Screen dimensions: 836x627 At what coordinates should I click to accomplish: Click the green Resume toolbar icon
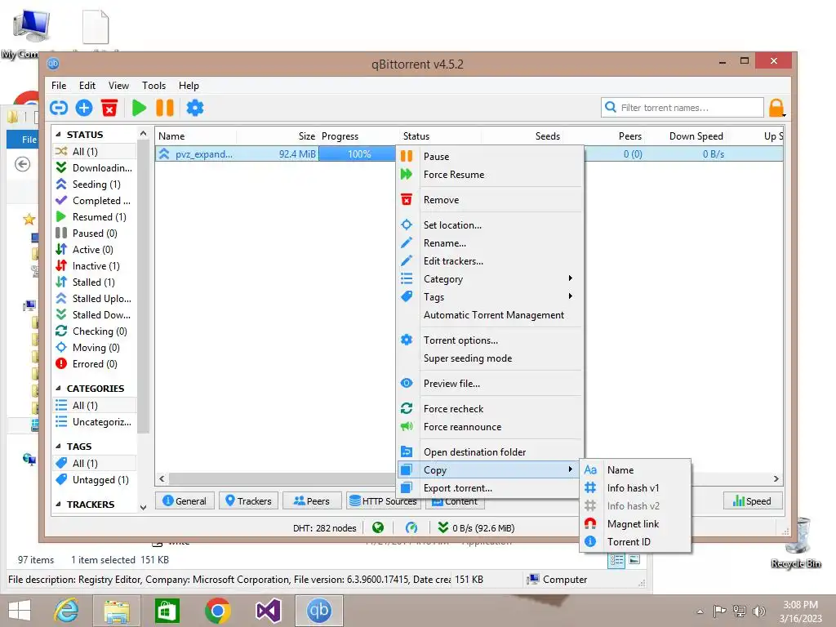point(139,109)
